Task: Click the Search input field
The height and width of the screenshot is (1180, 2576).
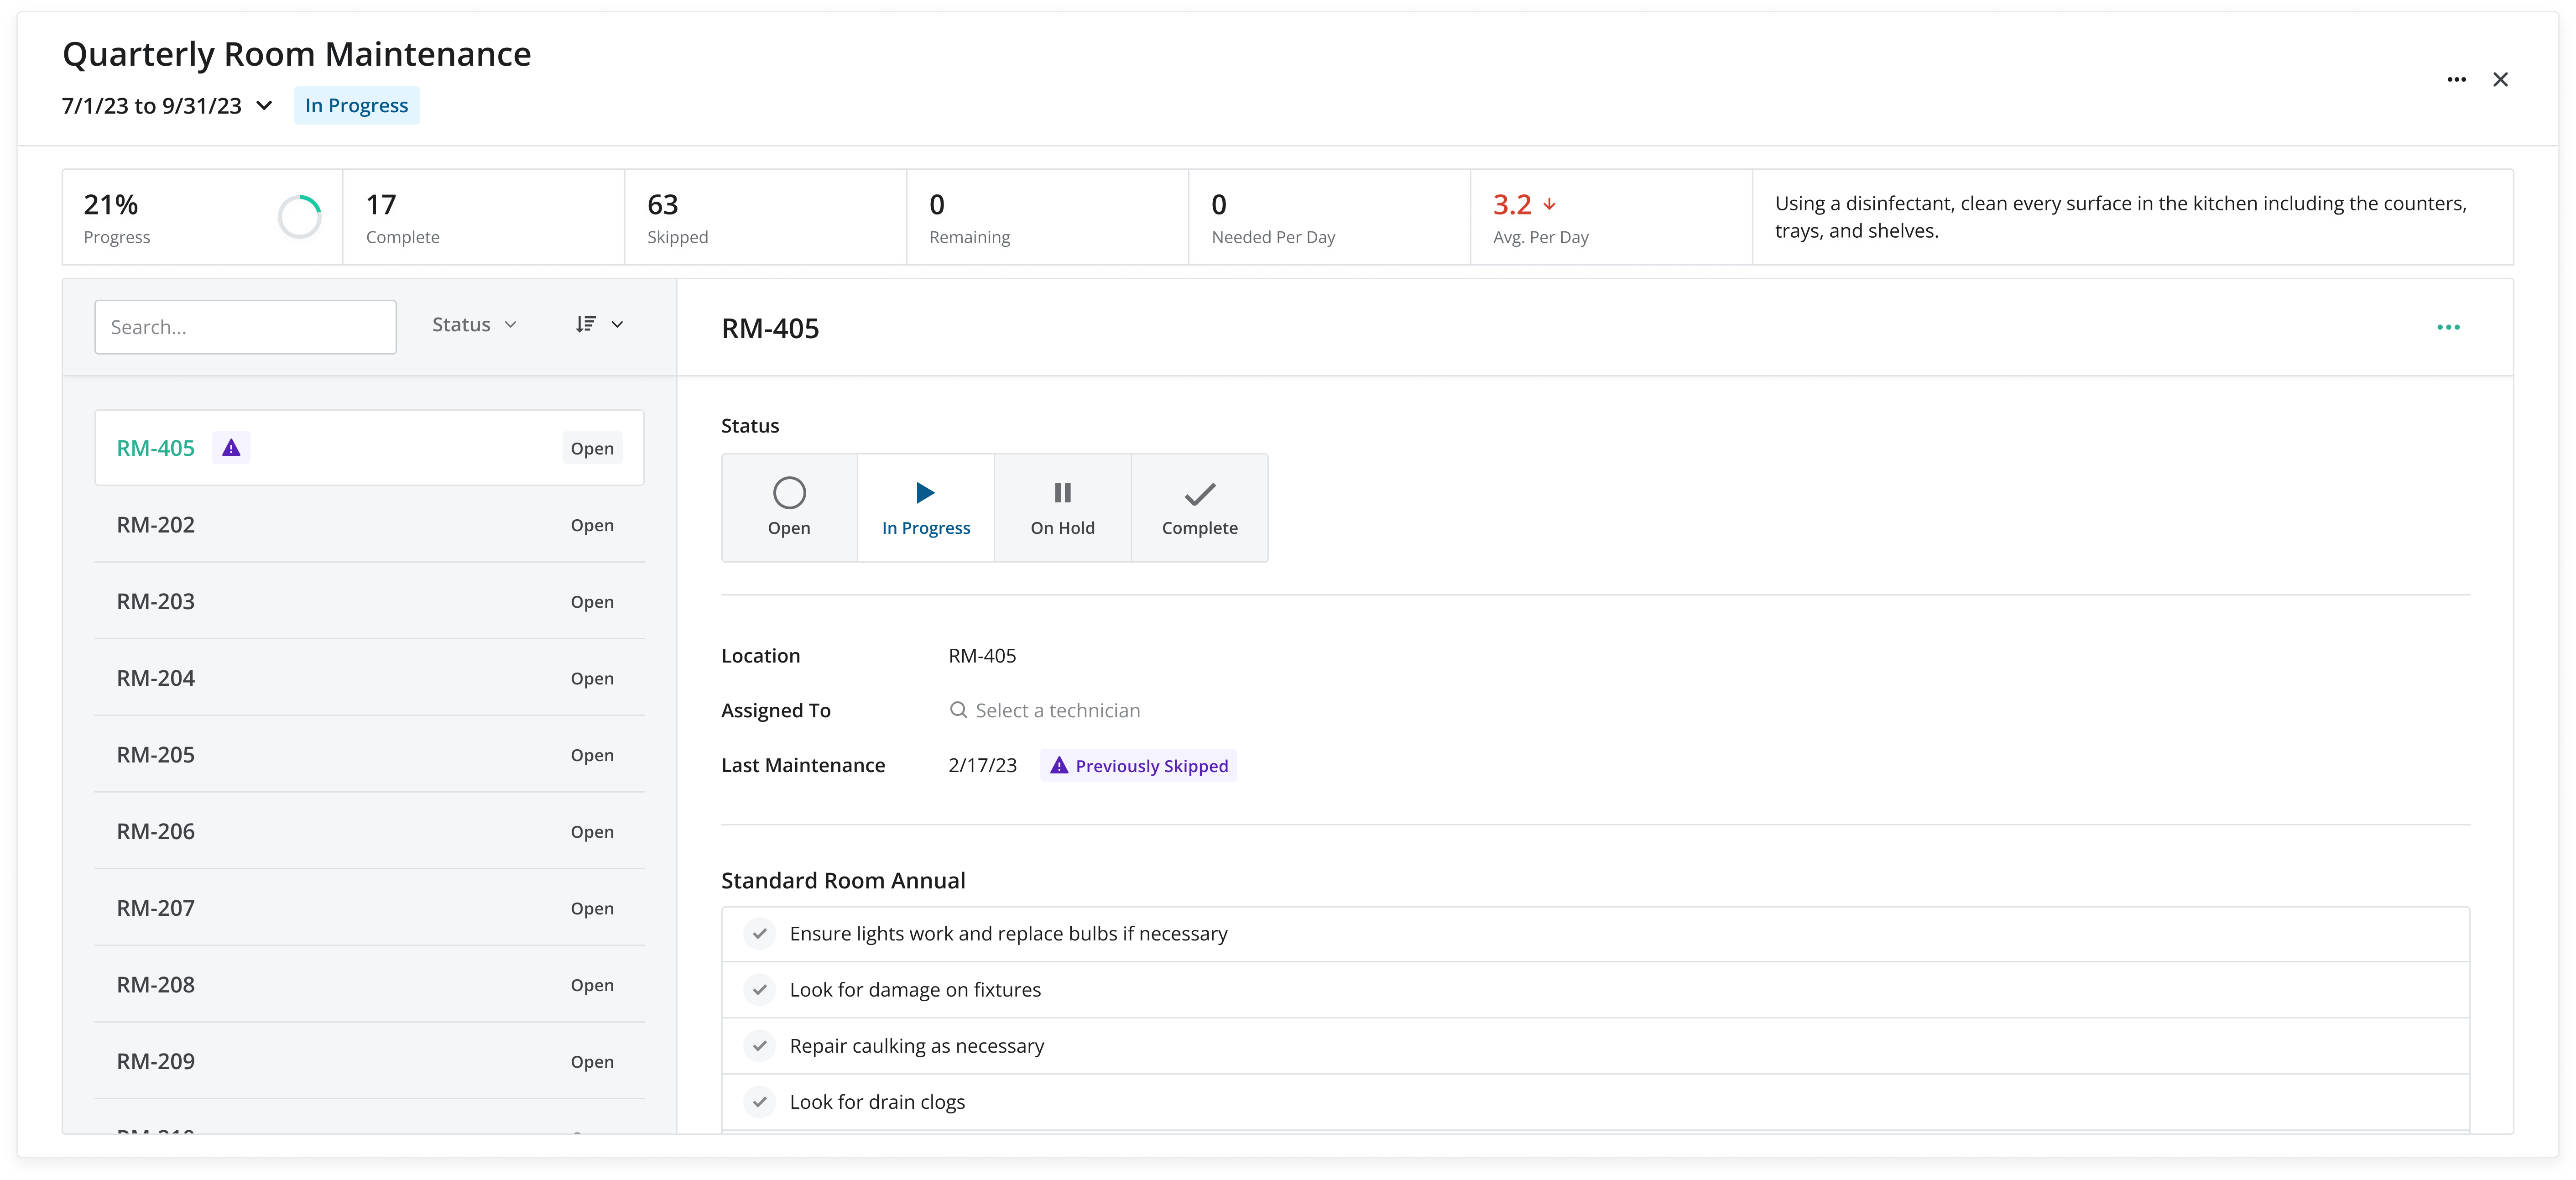Action: 245,327
